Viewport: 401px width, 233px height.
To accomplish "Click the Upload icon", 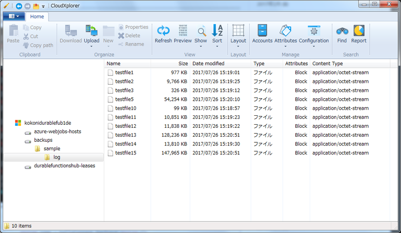I will [x=92, y=31].
